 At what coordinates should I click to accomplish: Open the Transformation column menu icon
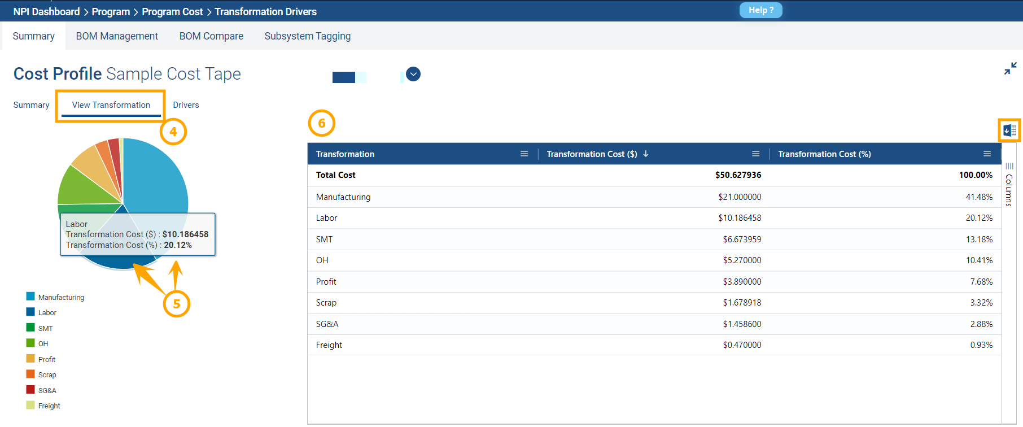(524, 154)
